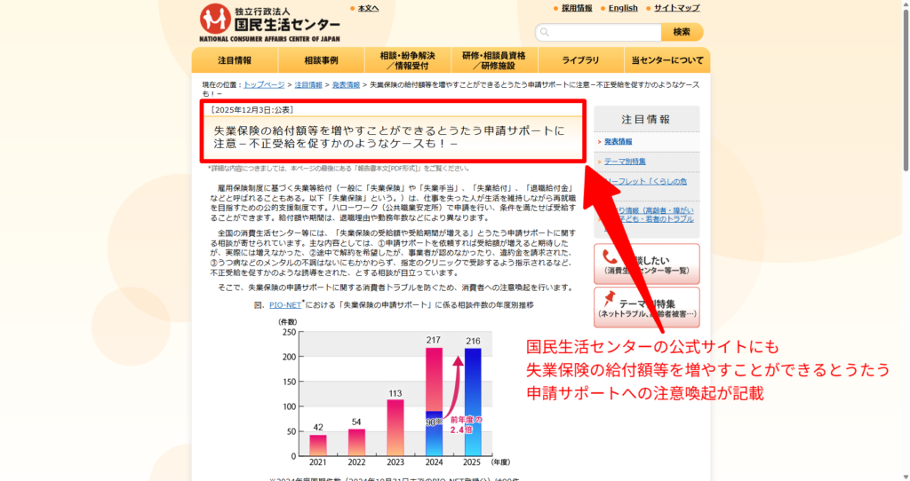Open リーフレット「くらしの危 sidebar link
The width and height of the screenshot is (910, 481).
[645, 181]
